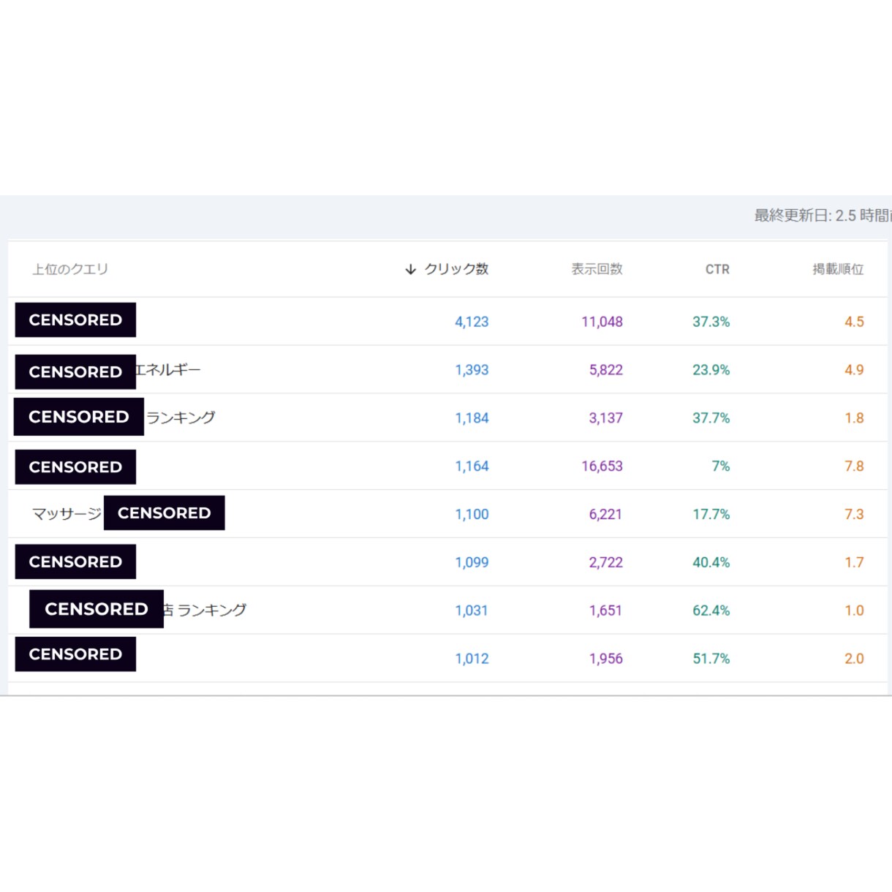Click the impressions value 3,137
Image resolution: width=892 pixels, height=892 pixels.
coord(605,418)
